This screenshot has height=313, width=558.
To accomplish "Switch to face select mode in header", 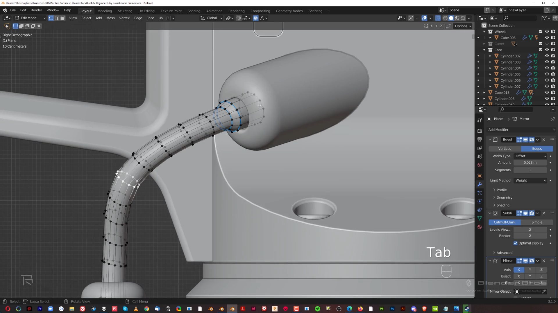I will coord(63,18).
